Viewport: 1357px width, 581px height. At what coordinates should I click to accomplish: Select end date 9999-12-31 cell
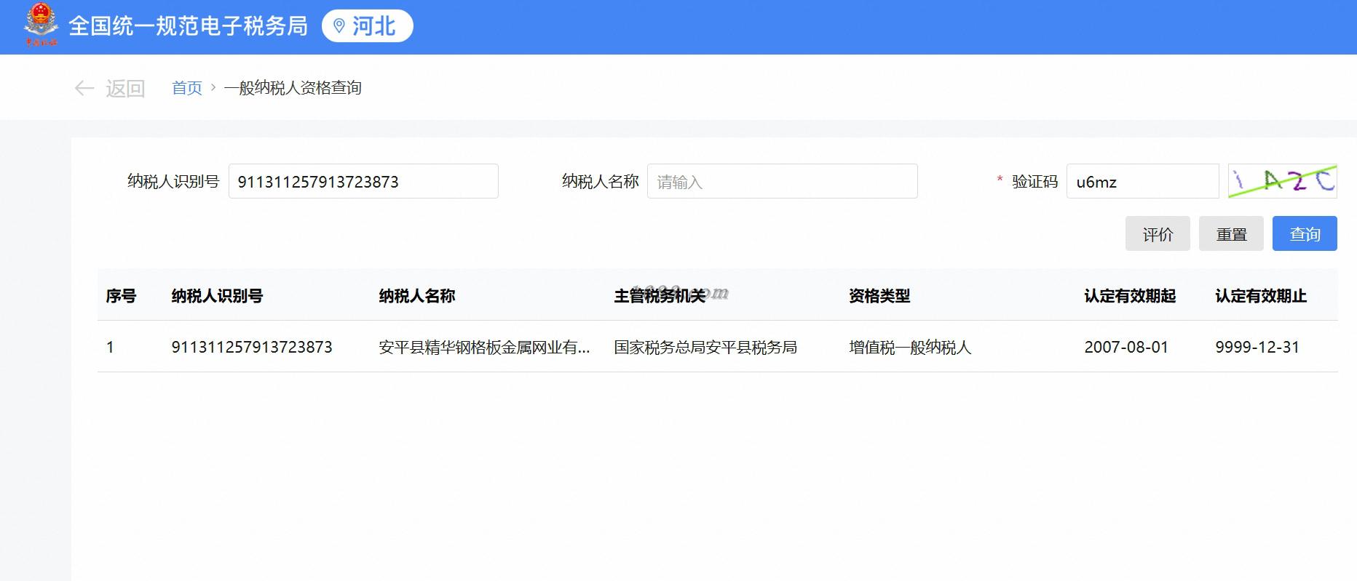click(x=1257, y=347)
